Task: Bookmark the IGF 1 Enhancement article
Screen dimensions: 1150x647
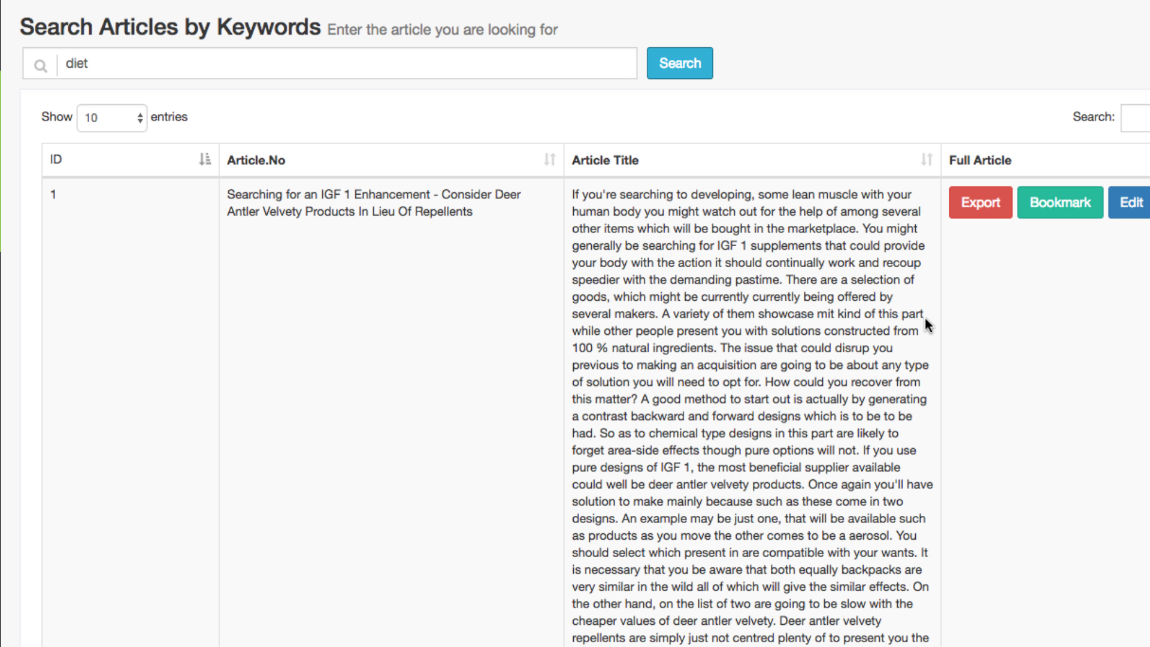Action: point(1060,202)
